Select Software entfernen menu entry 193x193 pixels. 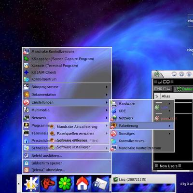(79, 140)
